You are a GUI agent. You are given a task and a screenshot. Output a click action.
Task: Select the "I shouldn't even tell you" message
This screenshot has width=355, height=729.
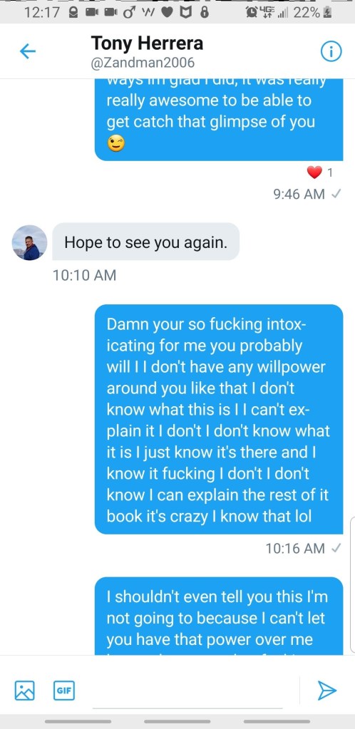point(219,616)
